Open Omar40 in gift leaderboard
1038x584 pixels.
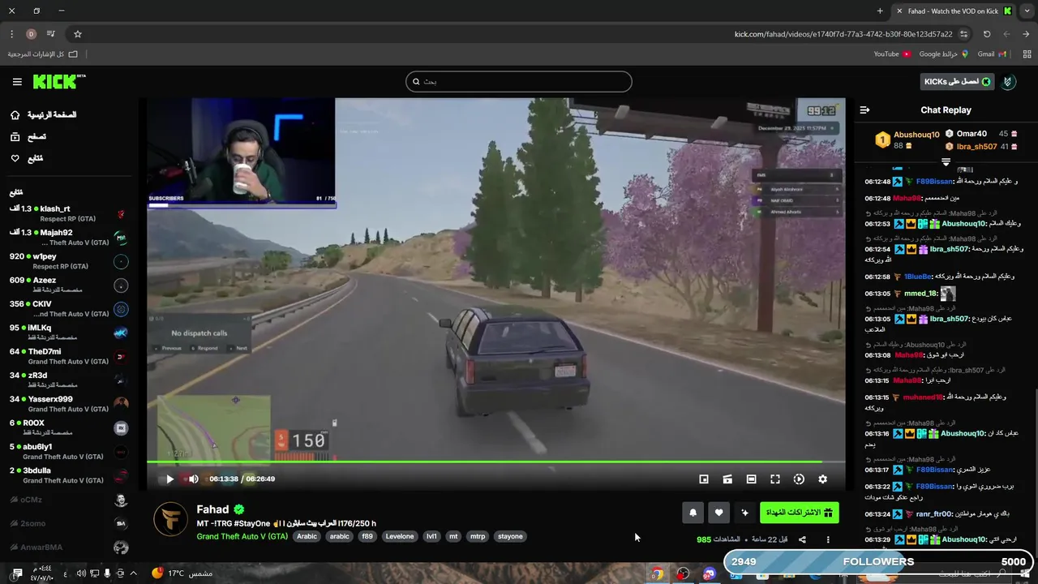[x=972, y=134]
